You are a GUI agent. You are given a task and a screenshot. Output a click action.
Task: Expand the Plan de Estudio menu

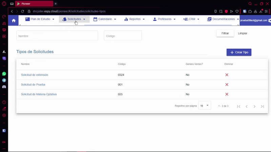coord(40,19)
